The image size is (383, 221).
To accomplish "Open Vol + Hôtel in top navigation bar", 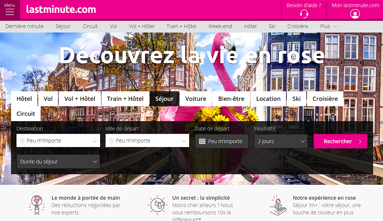I will (x=142, y=26).
